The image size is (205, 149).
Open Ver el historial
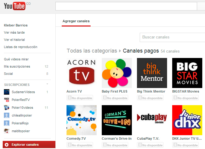(x=14, y=40)
